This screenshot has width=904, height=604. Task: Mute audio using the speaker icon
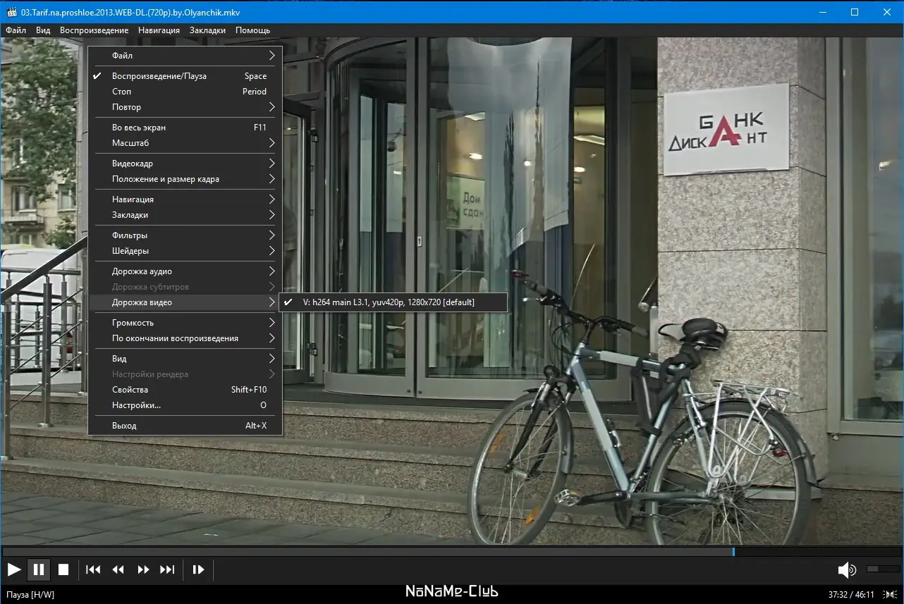point(845,569)
